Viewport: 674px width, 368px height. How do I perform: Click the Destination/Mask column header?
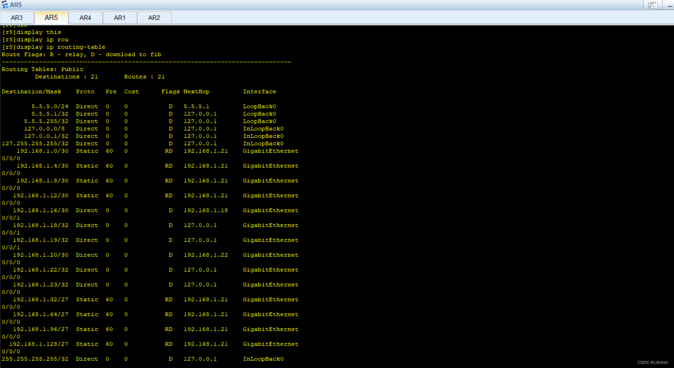pyautogui.click(x=32, y=92)
